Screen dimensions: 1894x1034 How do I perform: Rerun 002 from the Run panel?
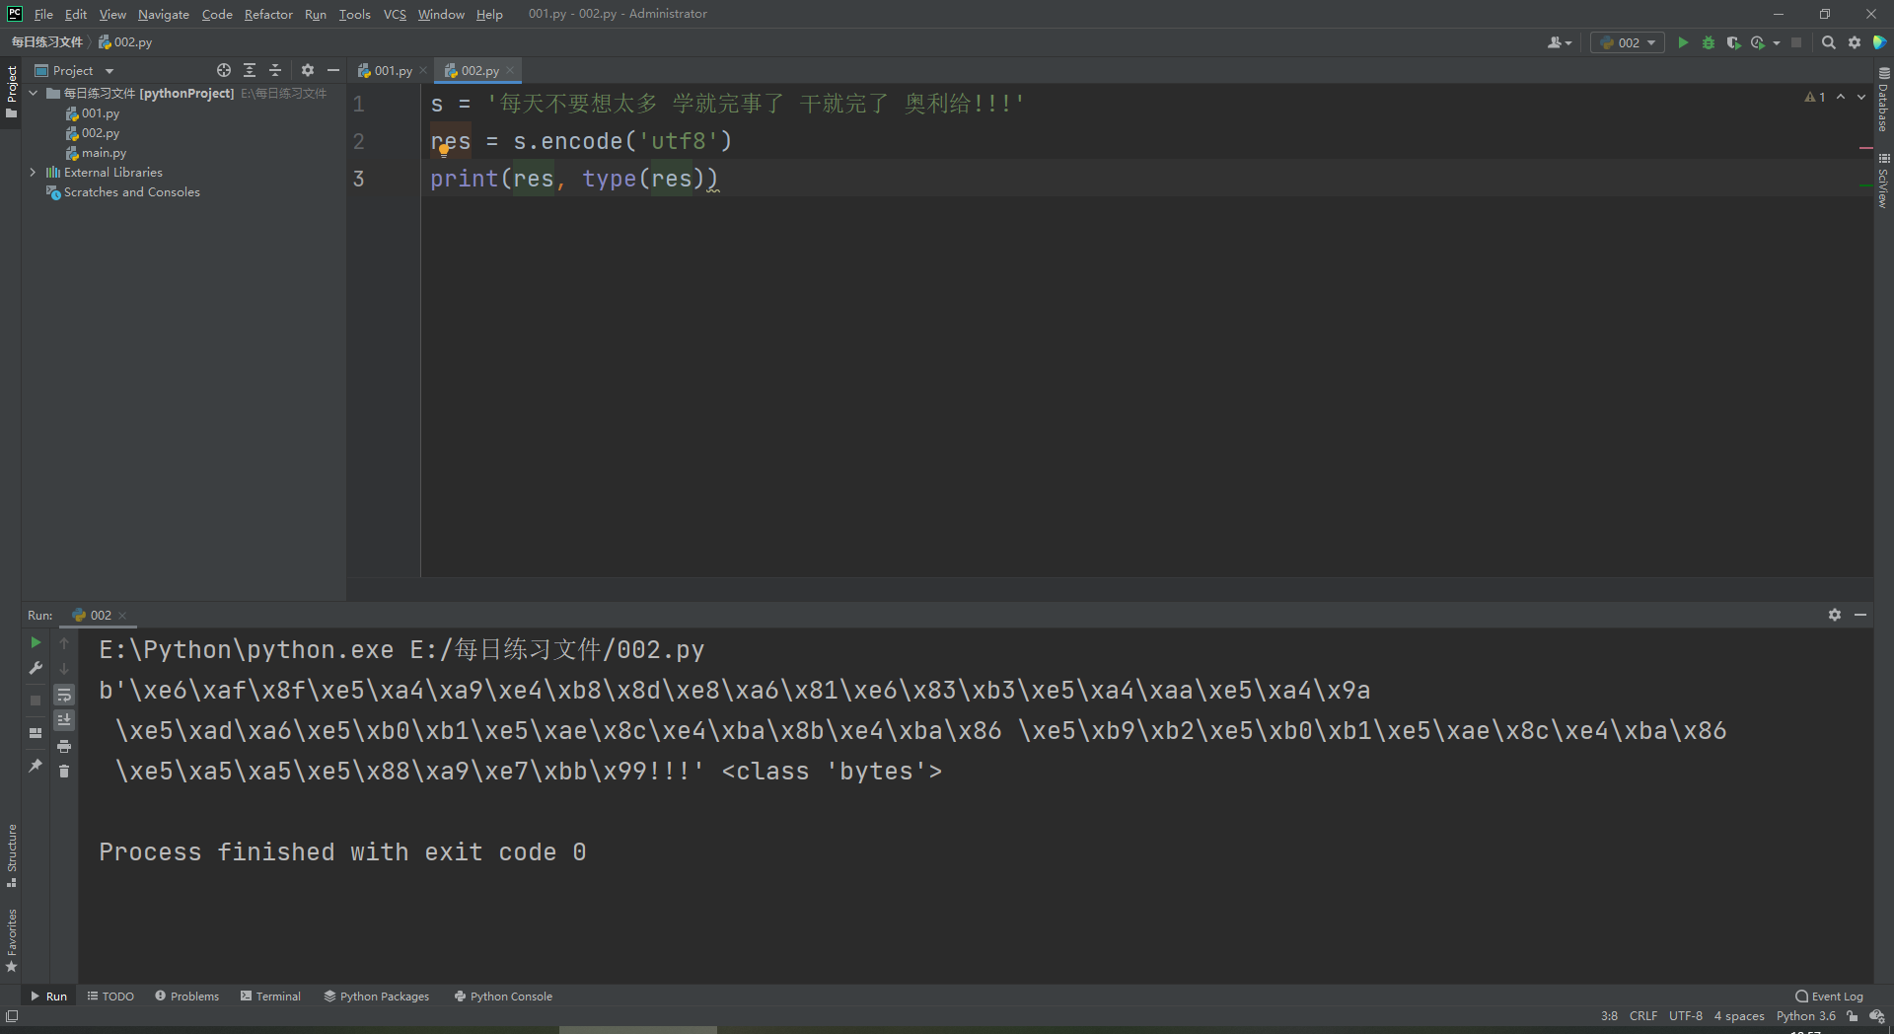tap(36, 642)
